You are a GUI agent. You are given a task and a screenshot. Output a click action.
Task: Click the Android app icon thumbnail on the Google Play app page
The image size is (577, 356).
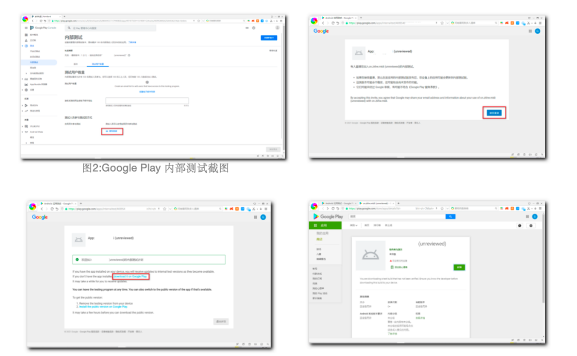(x=370, y=255)
